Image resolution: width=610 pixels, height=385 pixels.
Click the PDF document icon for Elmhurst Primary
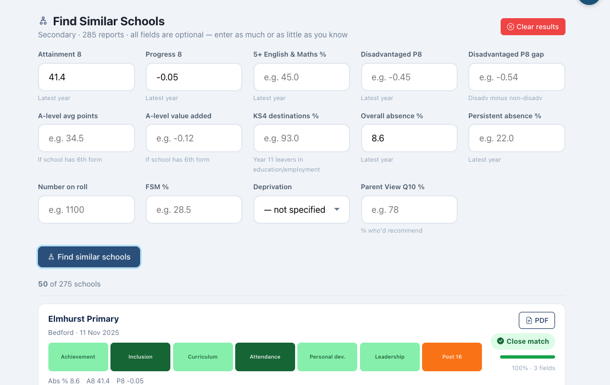pos(529,321)
